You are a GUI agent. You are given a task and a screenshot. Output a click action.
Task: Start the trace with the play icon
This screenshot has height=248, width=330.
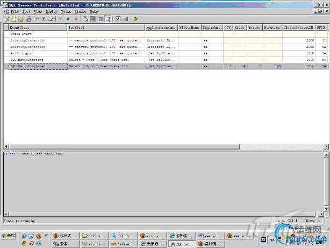pos(61,19)
